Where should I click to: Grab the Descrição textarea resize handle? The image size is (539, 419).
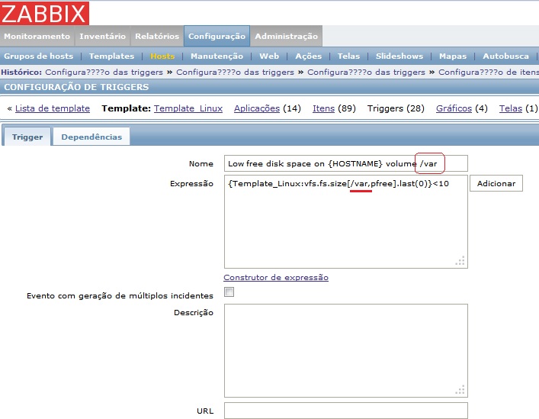[x=460, y=390]
